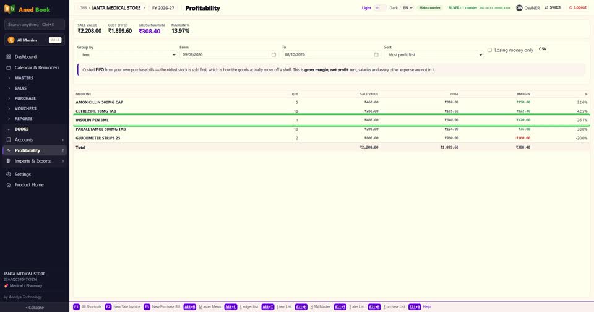Toggle the Light/Dark theme switch

pyautogui.click(x=380, y=7)
